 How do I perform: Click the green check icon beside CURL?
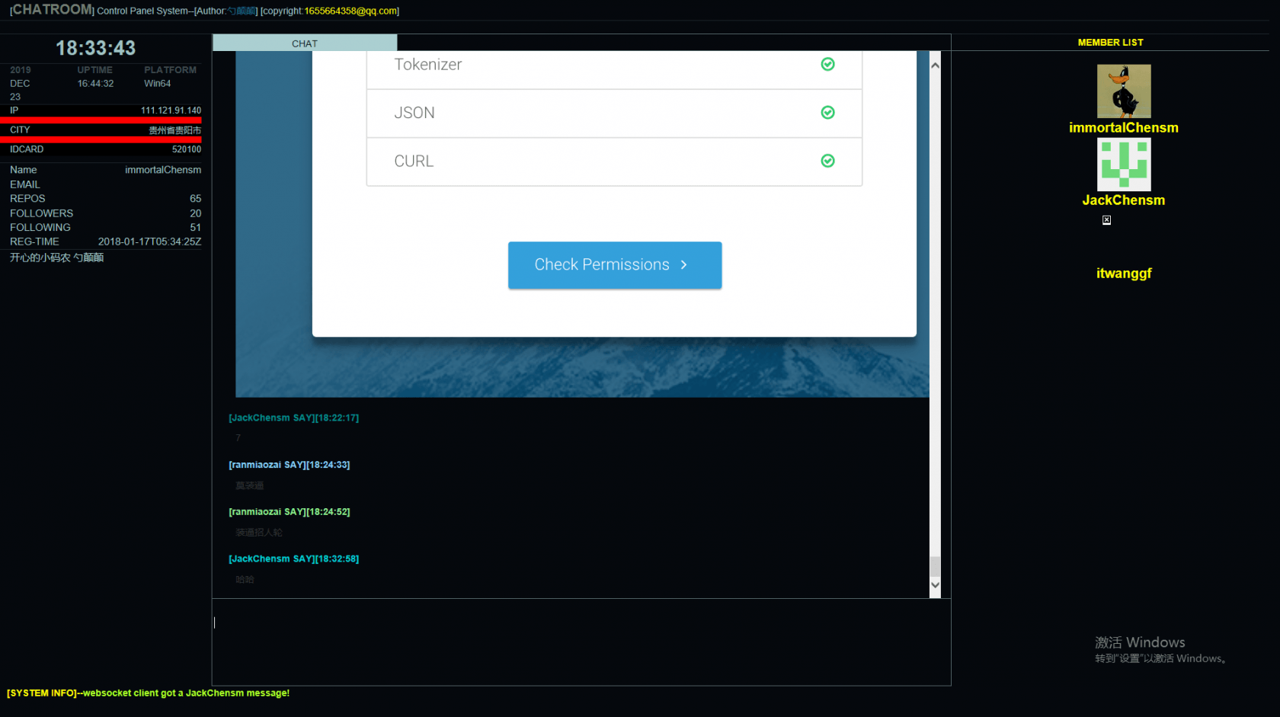point(827,161)
